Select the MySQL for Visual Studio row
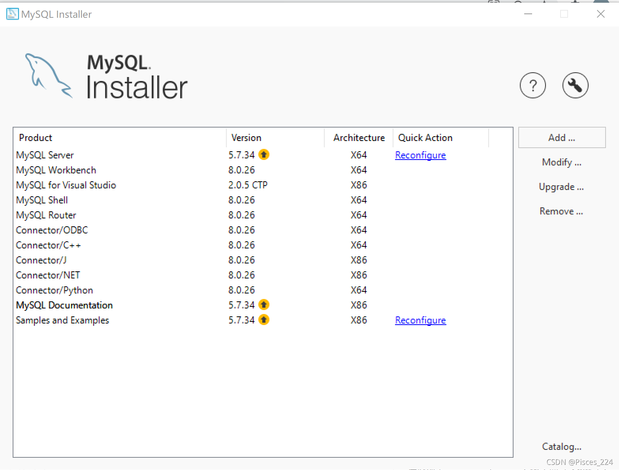Viewport: 619px width, 470px height. point(263,185)
